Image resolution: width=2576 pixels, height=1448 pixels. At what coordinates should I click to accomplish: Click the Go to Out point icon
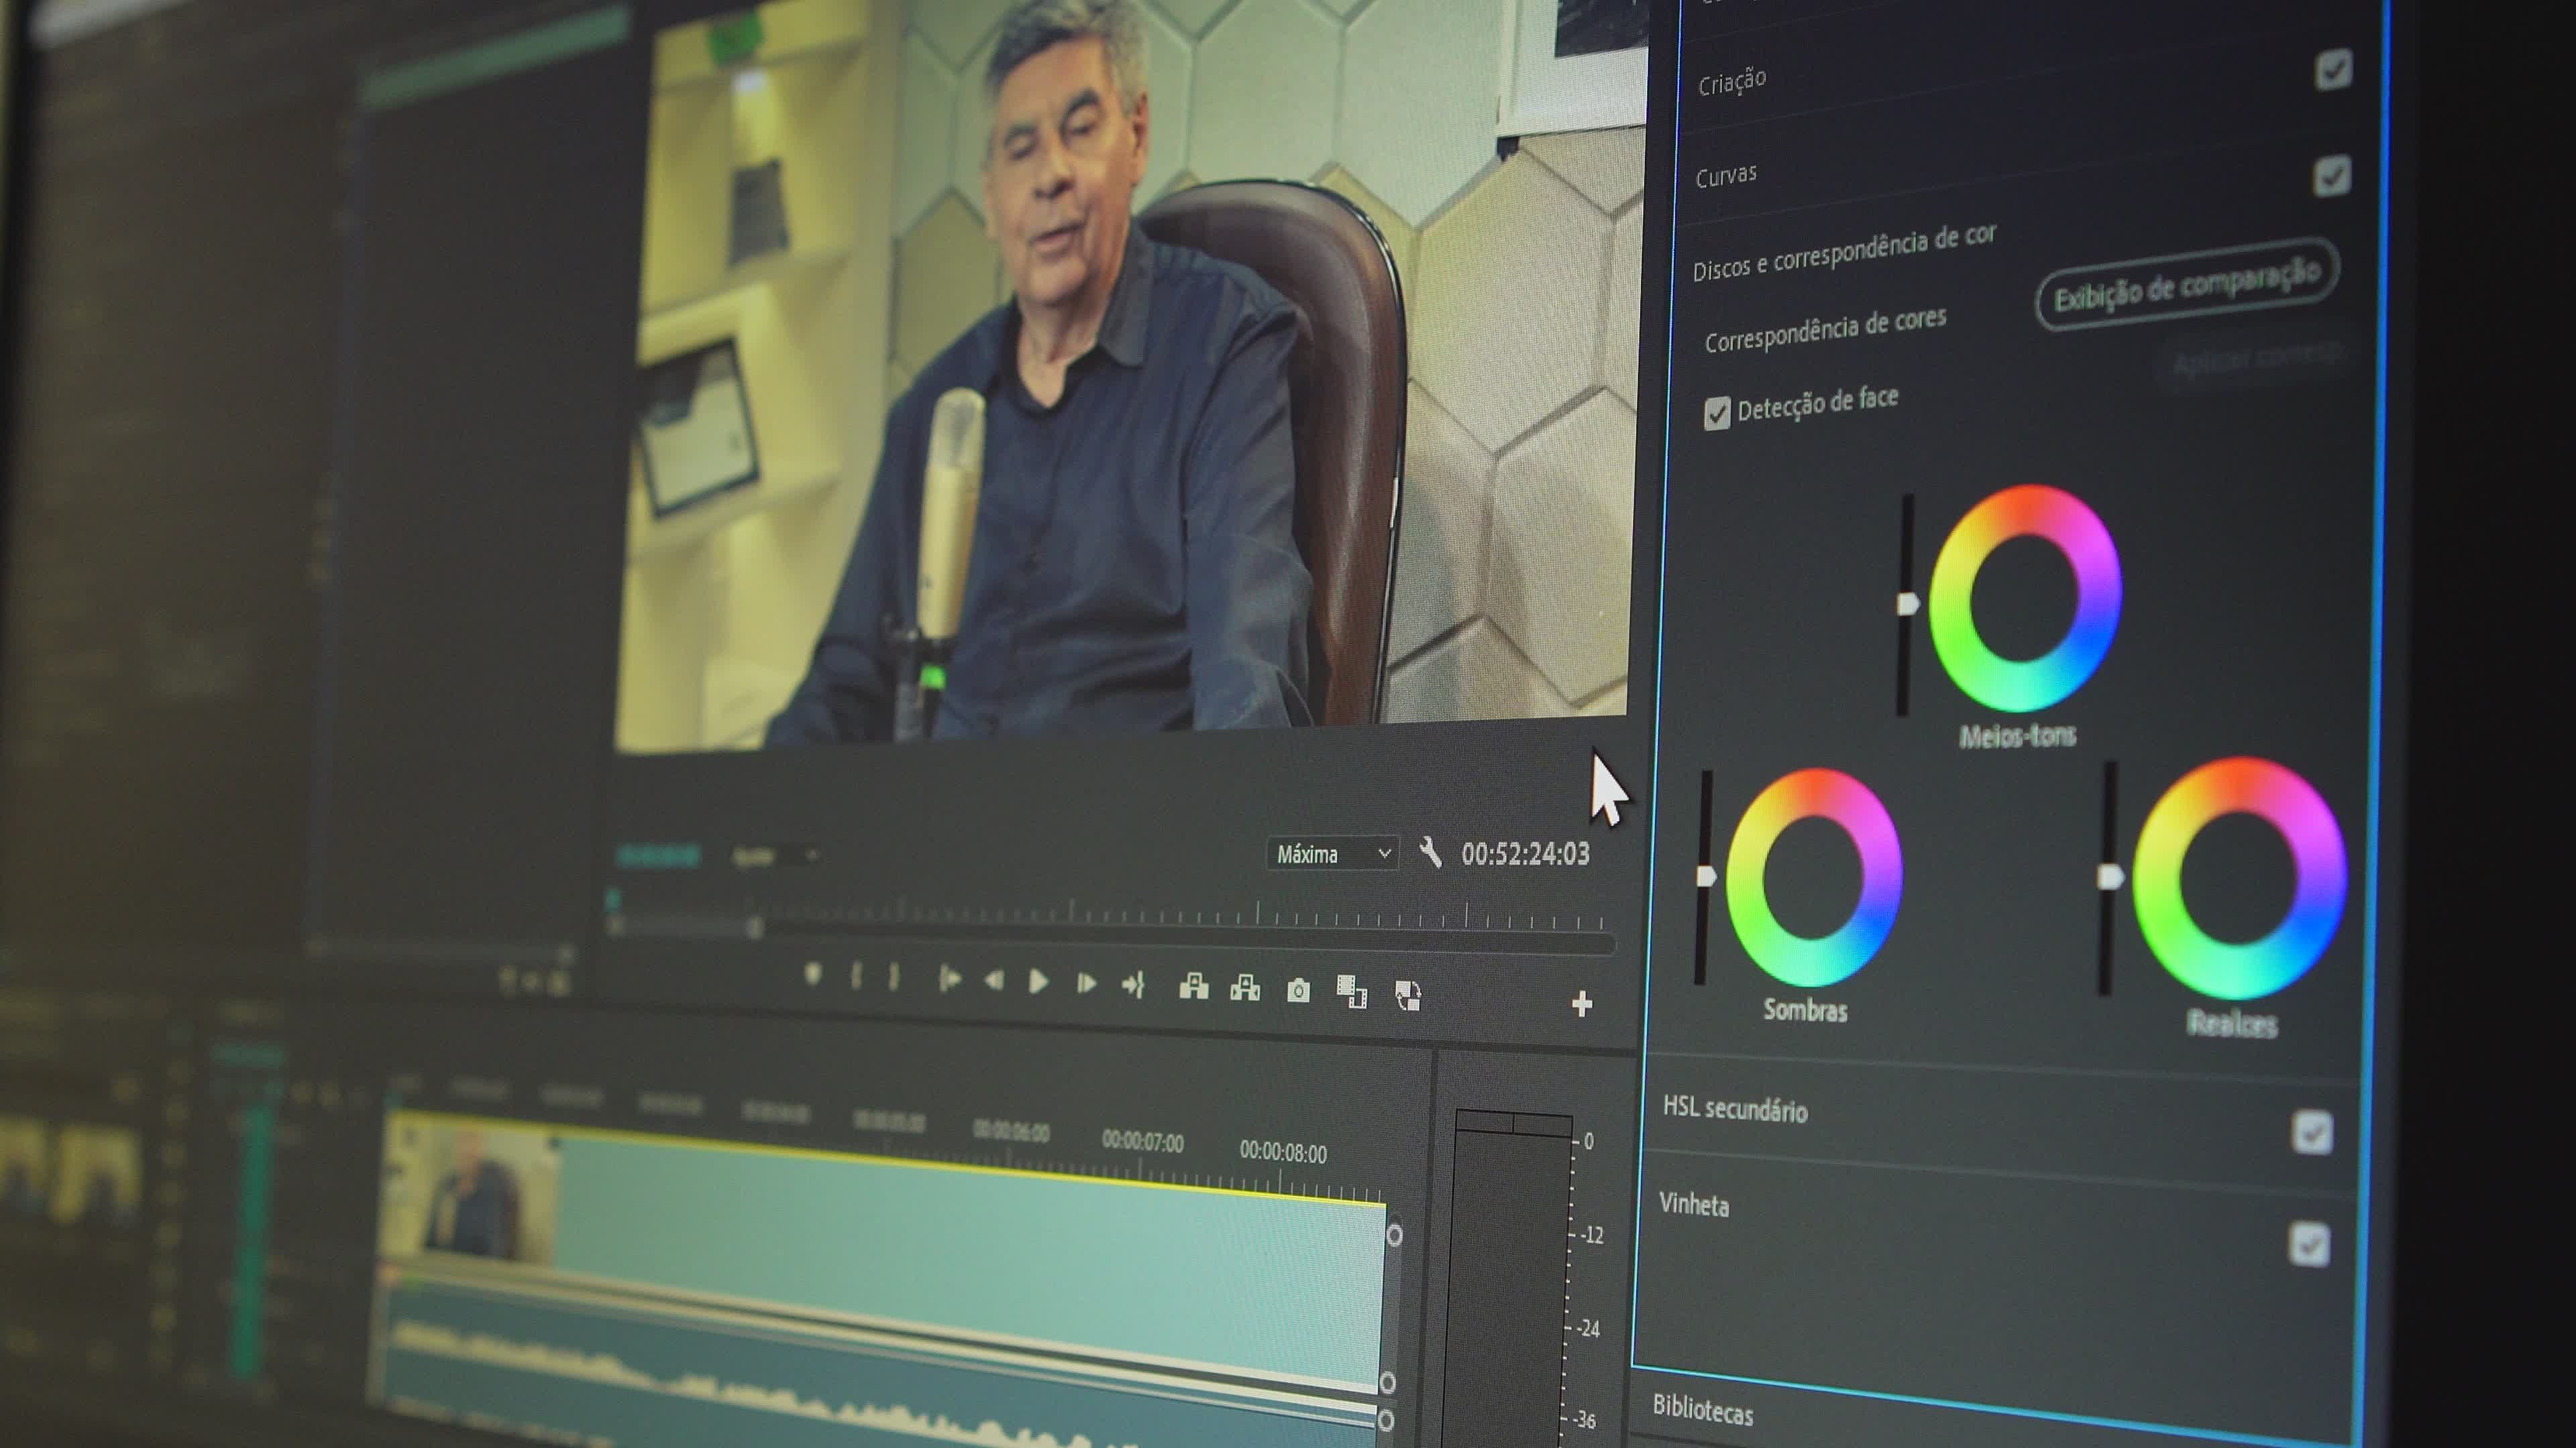1133,985
